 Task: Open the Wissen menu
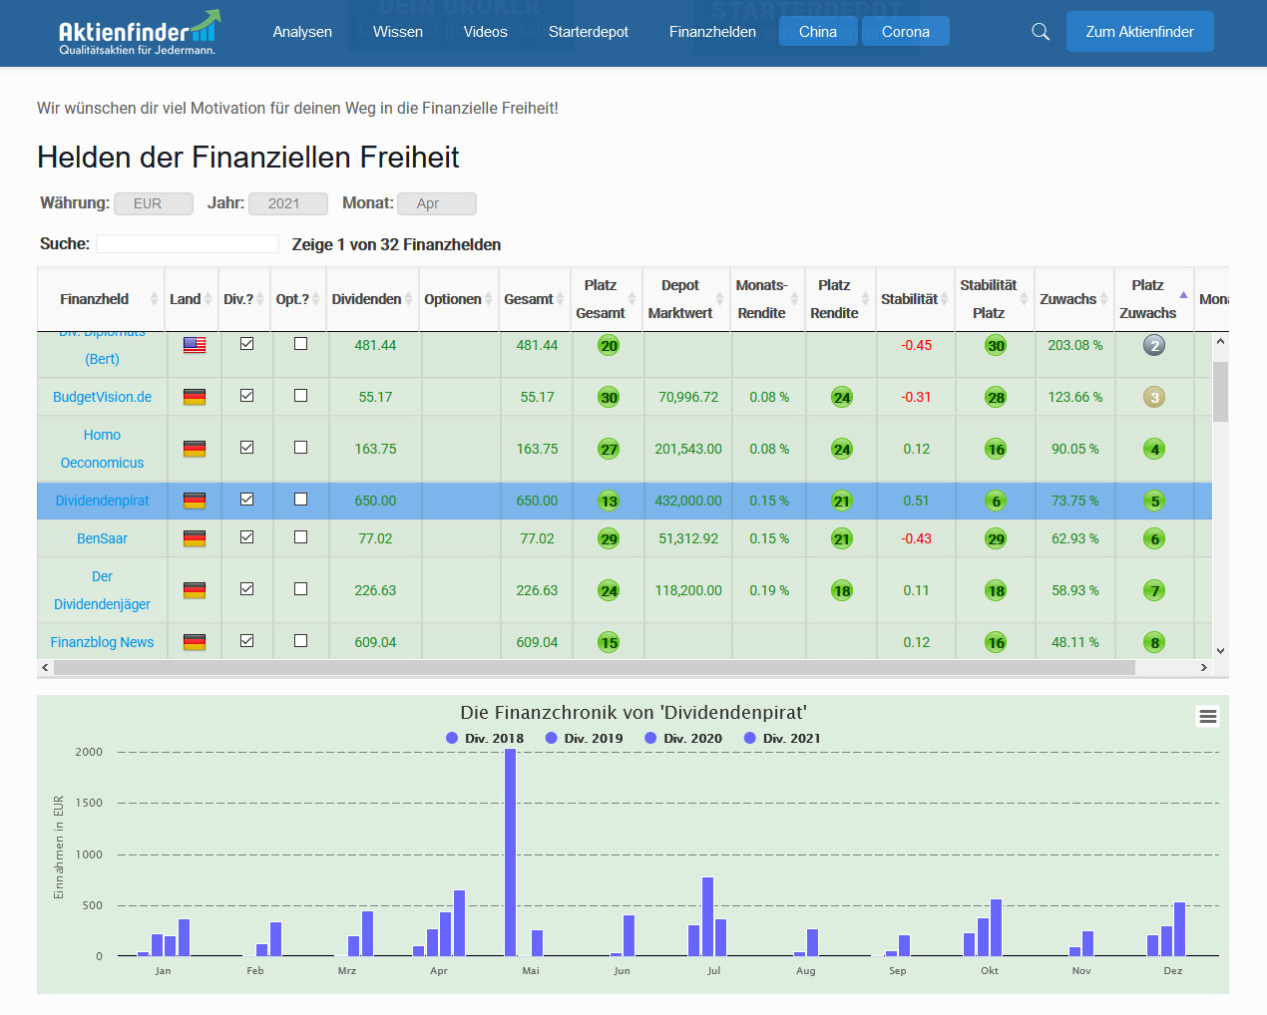pos(398,32)
